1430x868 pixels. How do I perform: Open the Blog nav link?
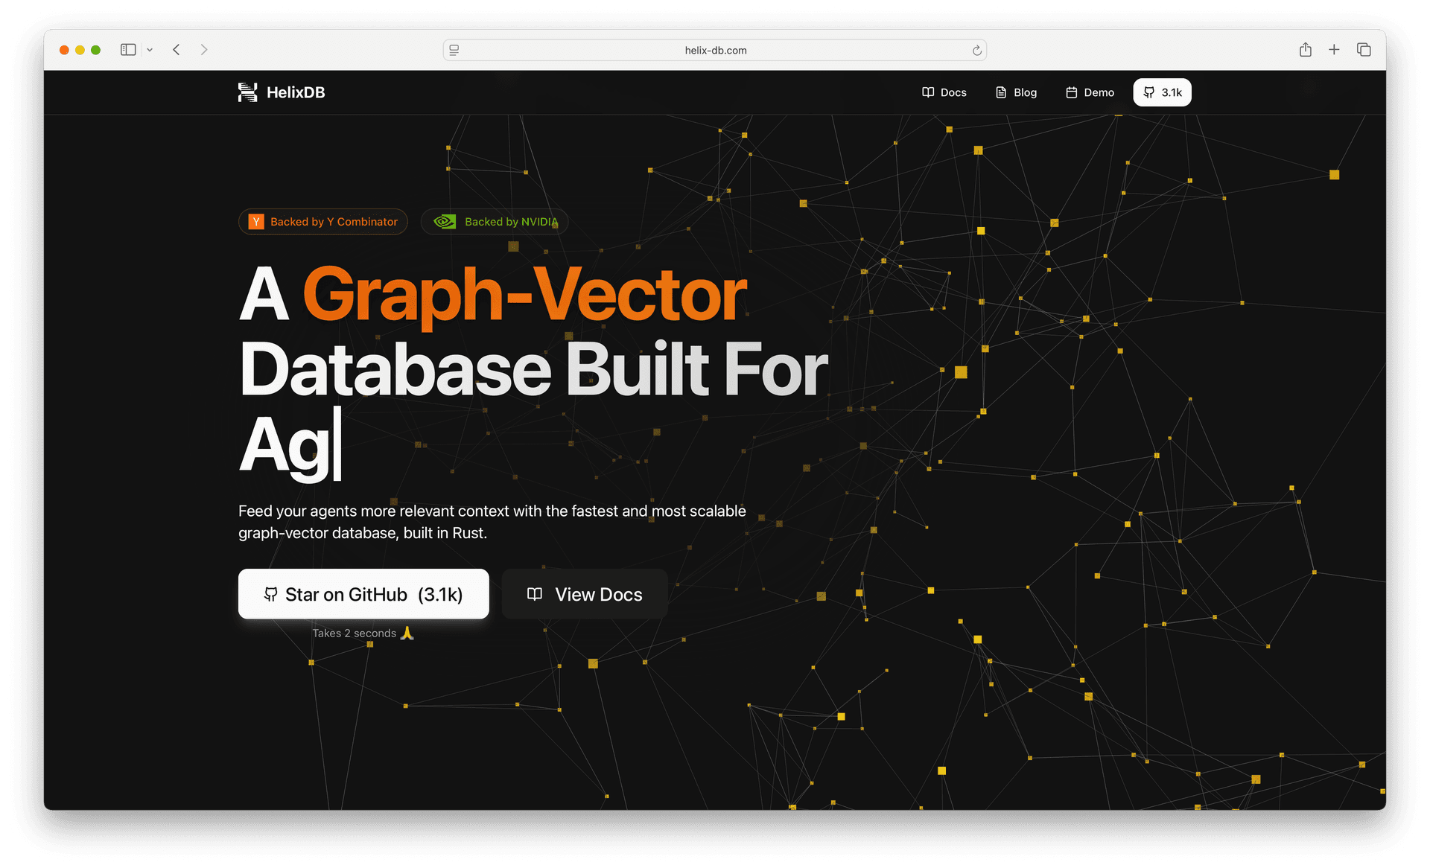1016,92
